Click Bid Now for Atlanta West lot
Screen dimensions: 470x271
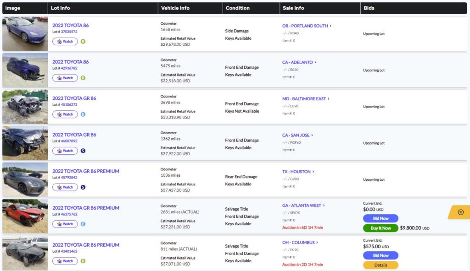[380, 218]
